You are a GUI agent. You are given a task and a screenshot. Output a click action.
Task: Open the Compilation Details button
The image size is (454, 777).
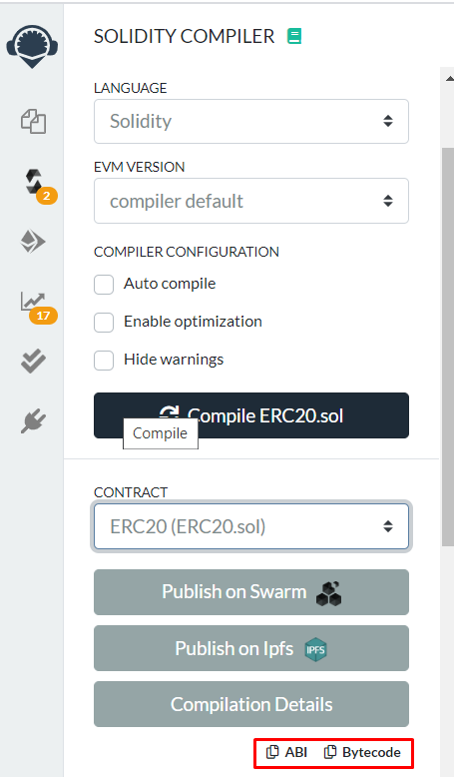point(251,704)
